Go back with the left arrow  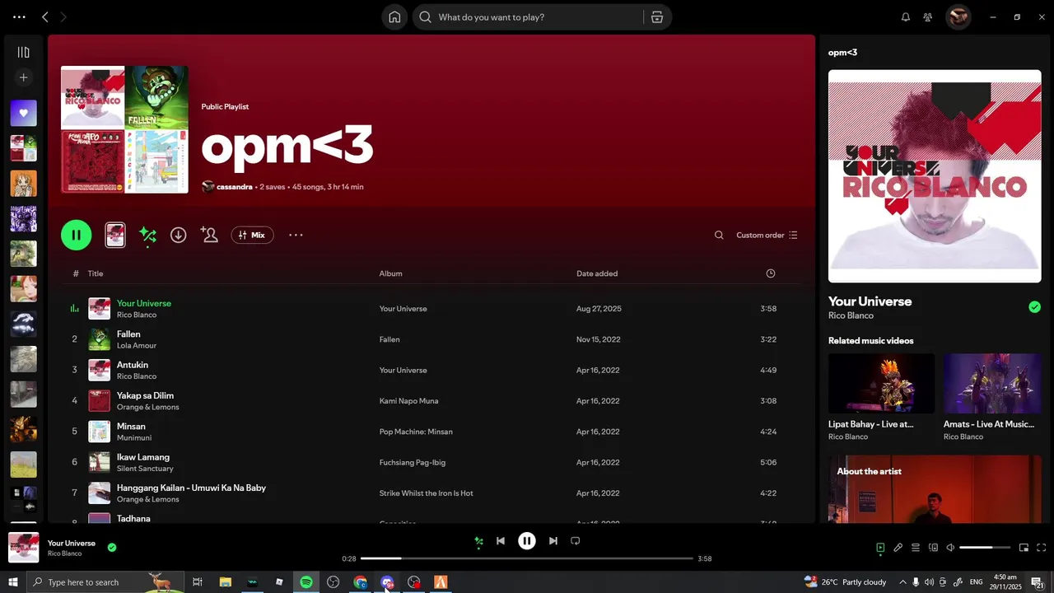click(x=45, y=17)
